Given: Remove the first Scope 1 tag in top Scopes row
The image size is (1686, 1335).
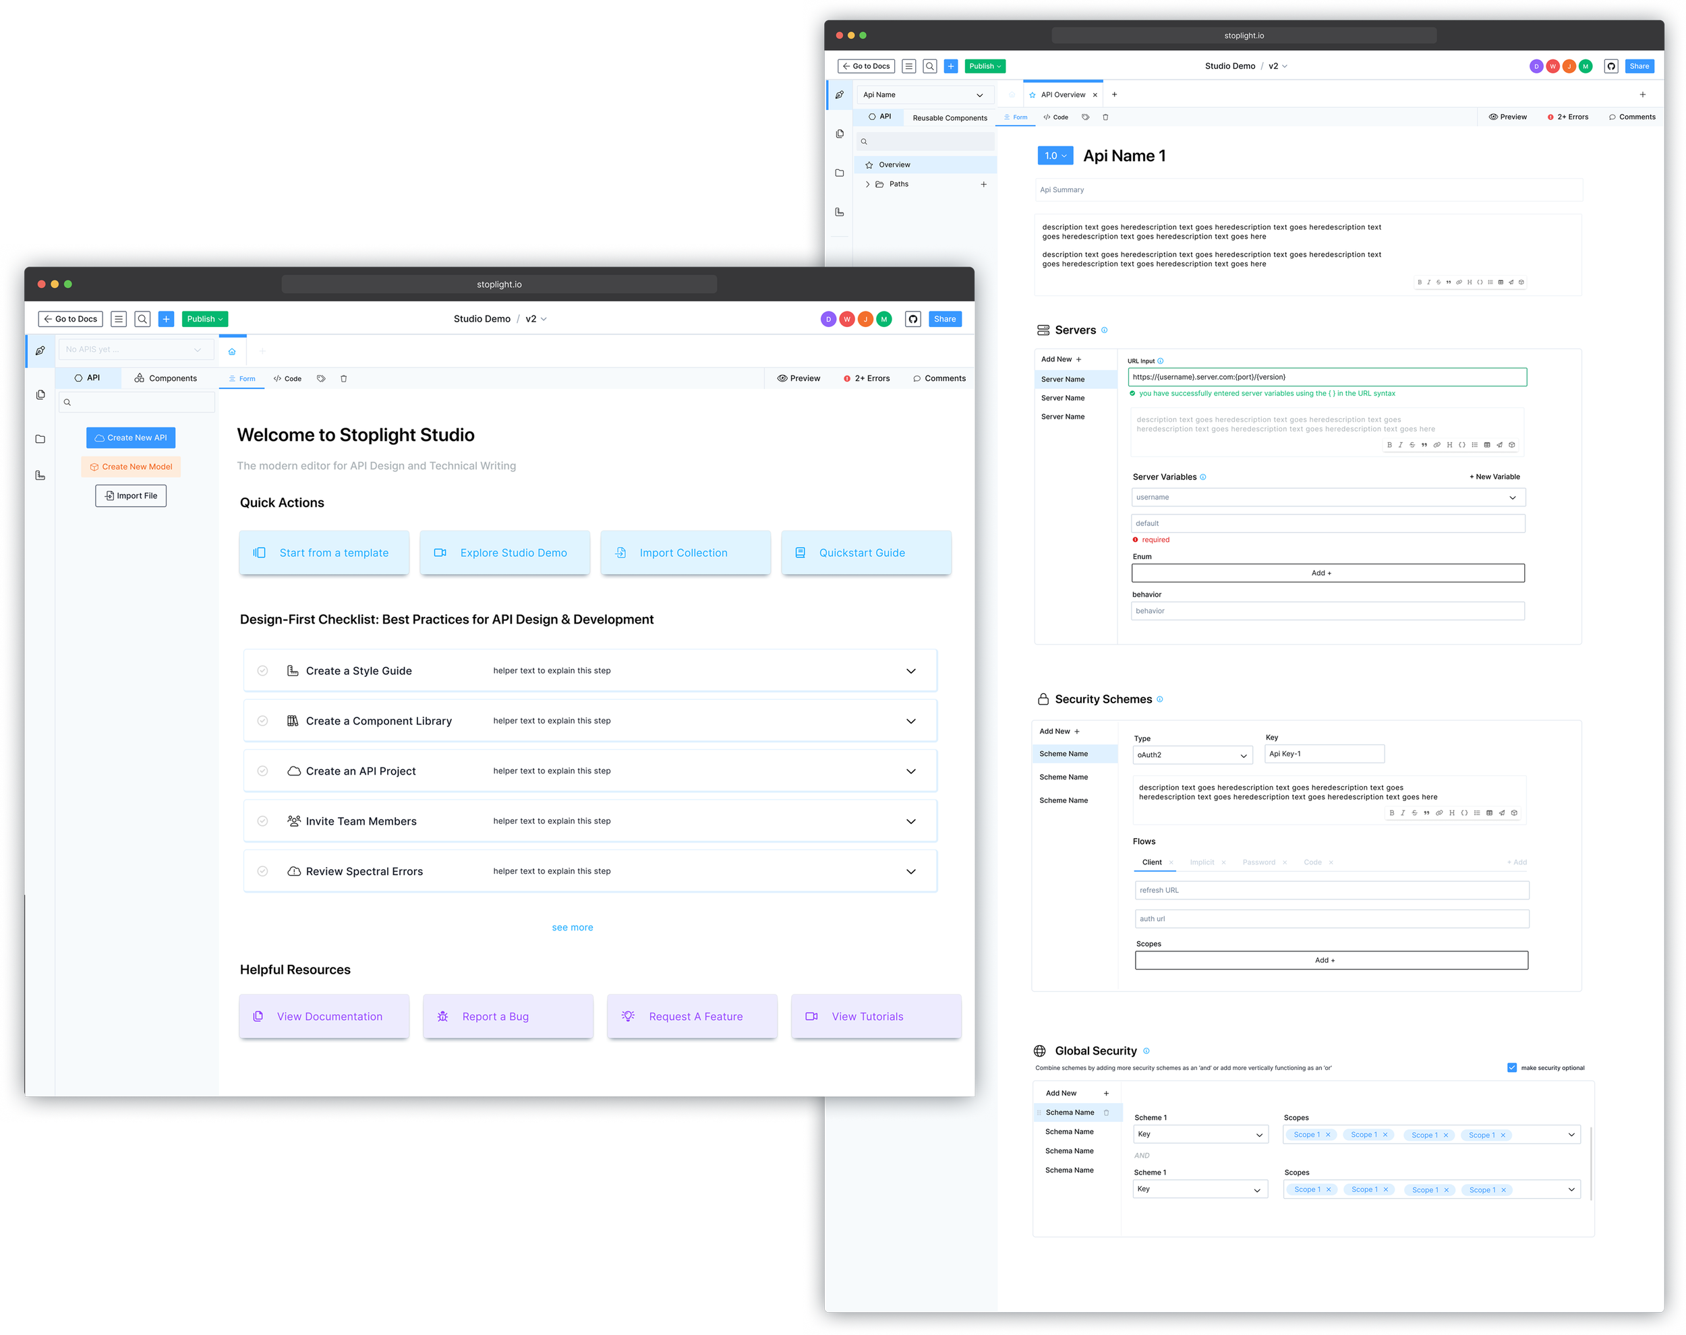Looking at the screenshot, I should (x=1328, y=1135).
